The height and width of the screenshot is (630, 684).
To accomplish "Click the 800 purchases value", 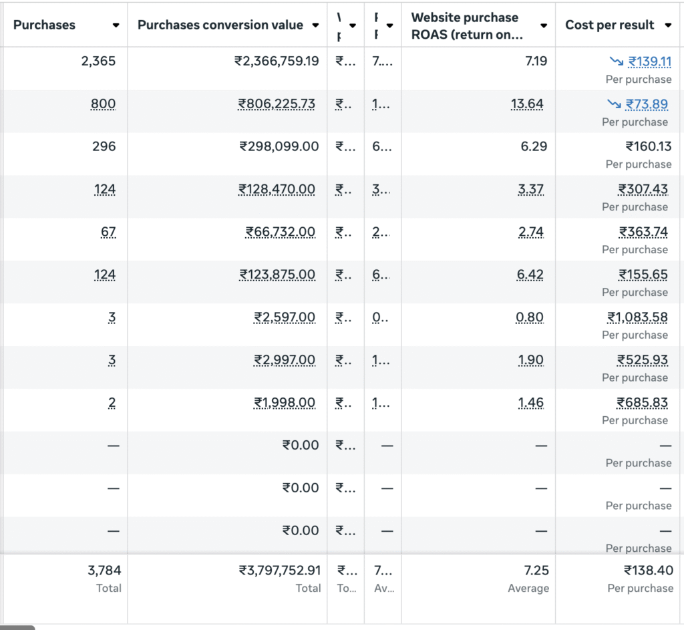I will (x=103, y=104).
